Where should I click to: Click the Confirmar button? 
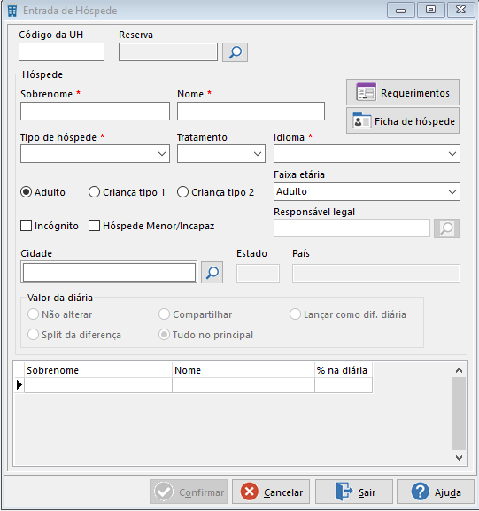189,492
